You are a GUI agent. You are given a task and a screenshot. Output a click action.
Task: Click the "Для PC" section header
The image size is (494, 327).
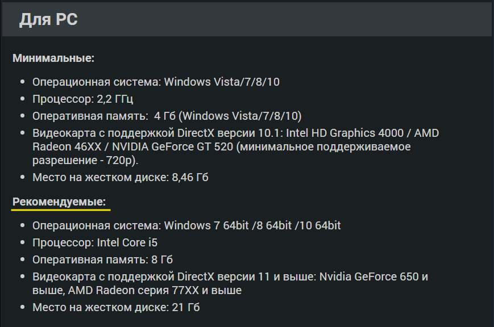[x=48, y=19]
